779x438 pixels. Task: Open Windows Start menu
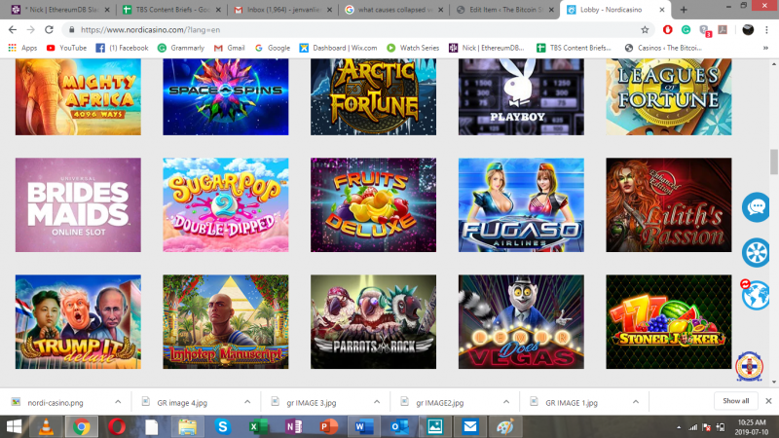(x=14, y=426)
